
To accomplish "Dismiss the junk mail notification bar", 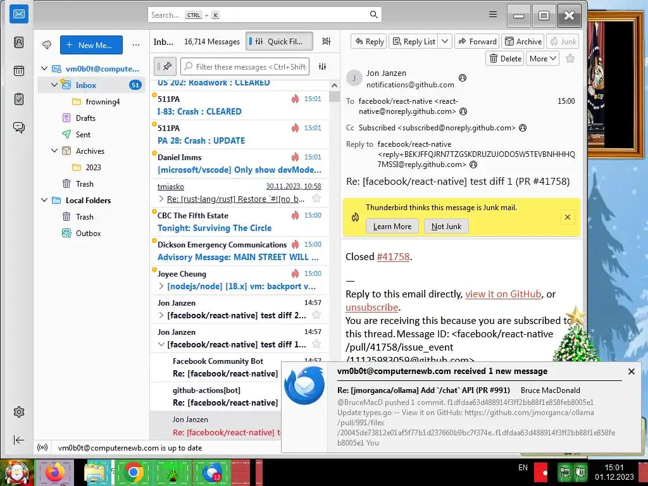I will tap(568, 217).
